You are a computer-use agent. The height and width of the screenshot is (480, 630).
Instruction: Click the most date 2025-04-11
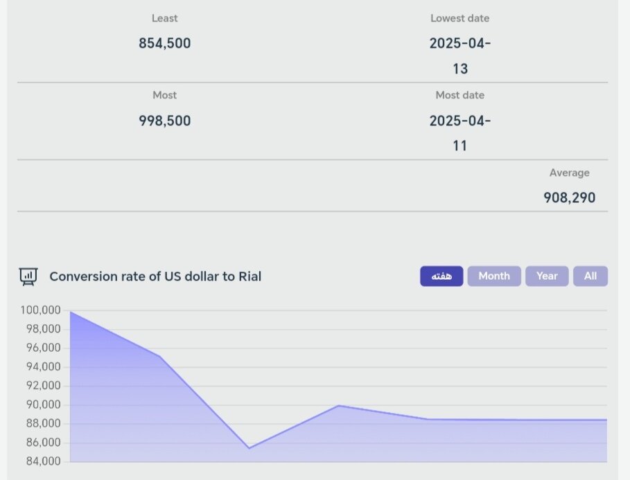(460, 133)
